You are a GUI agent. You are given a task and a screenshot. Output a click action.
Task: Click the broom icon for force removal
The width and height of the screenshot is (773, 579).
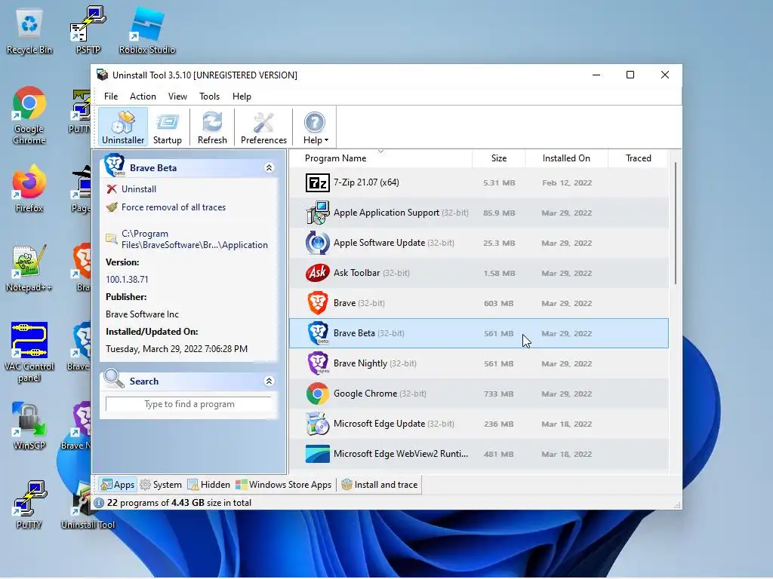pos(112,207)
